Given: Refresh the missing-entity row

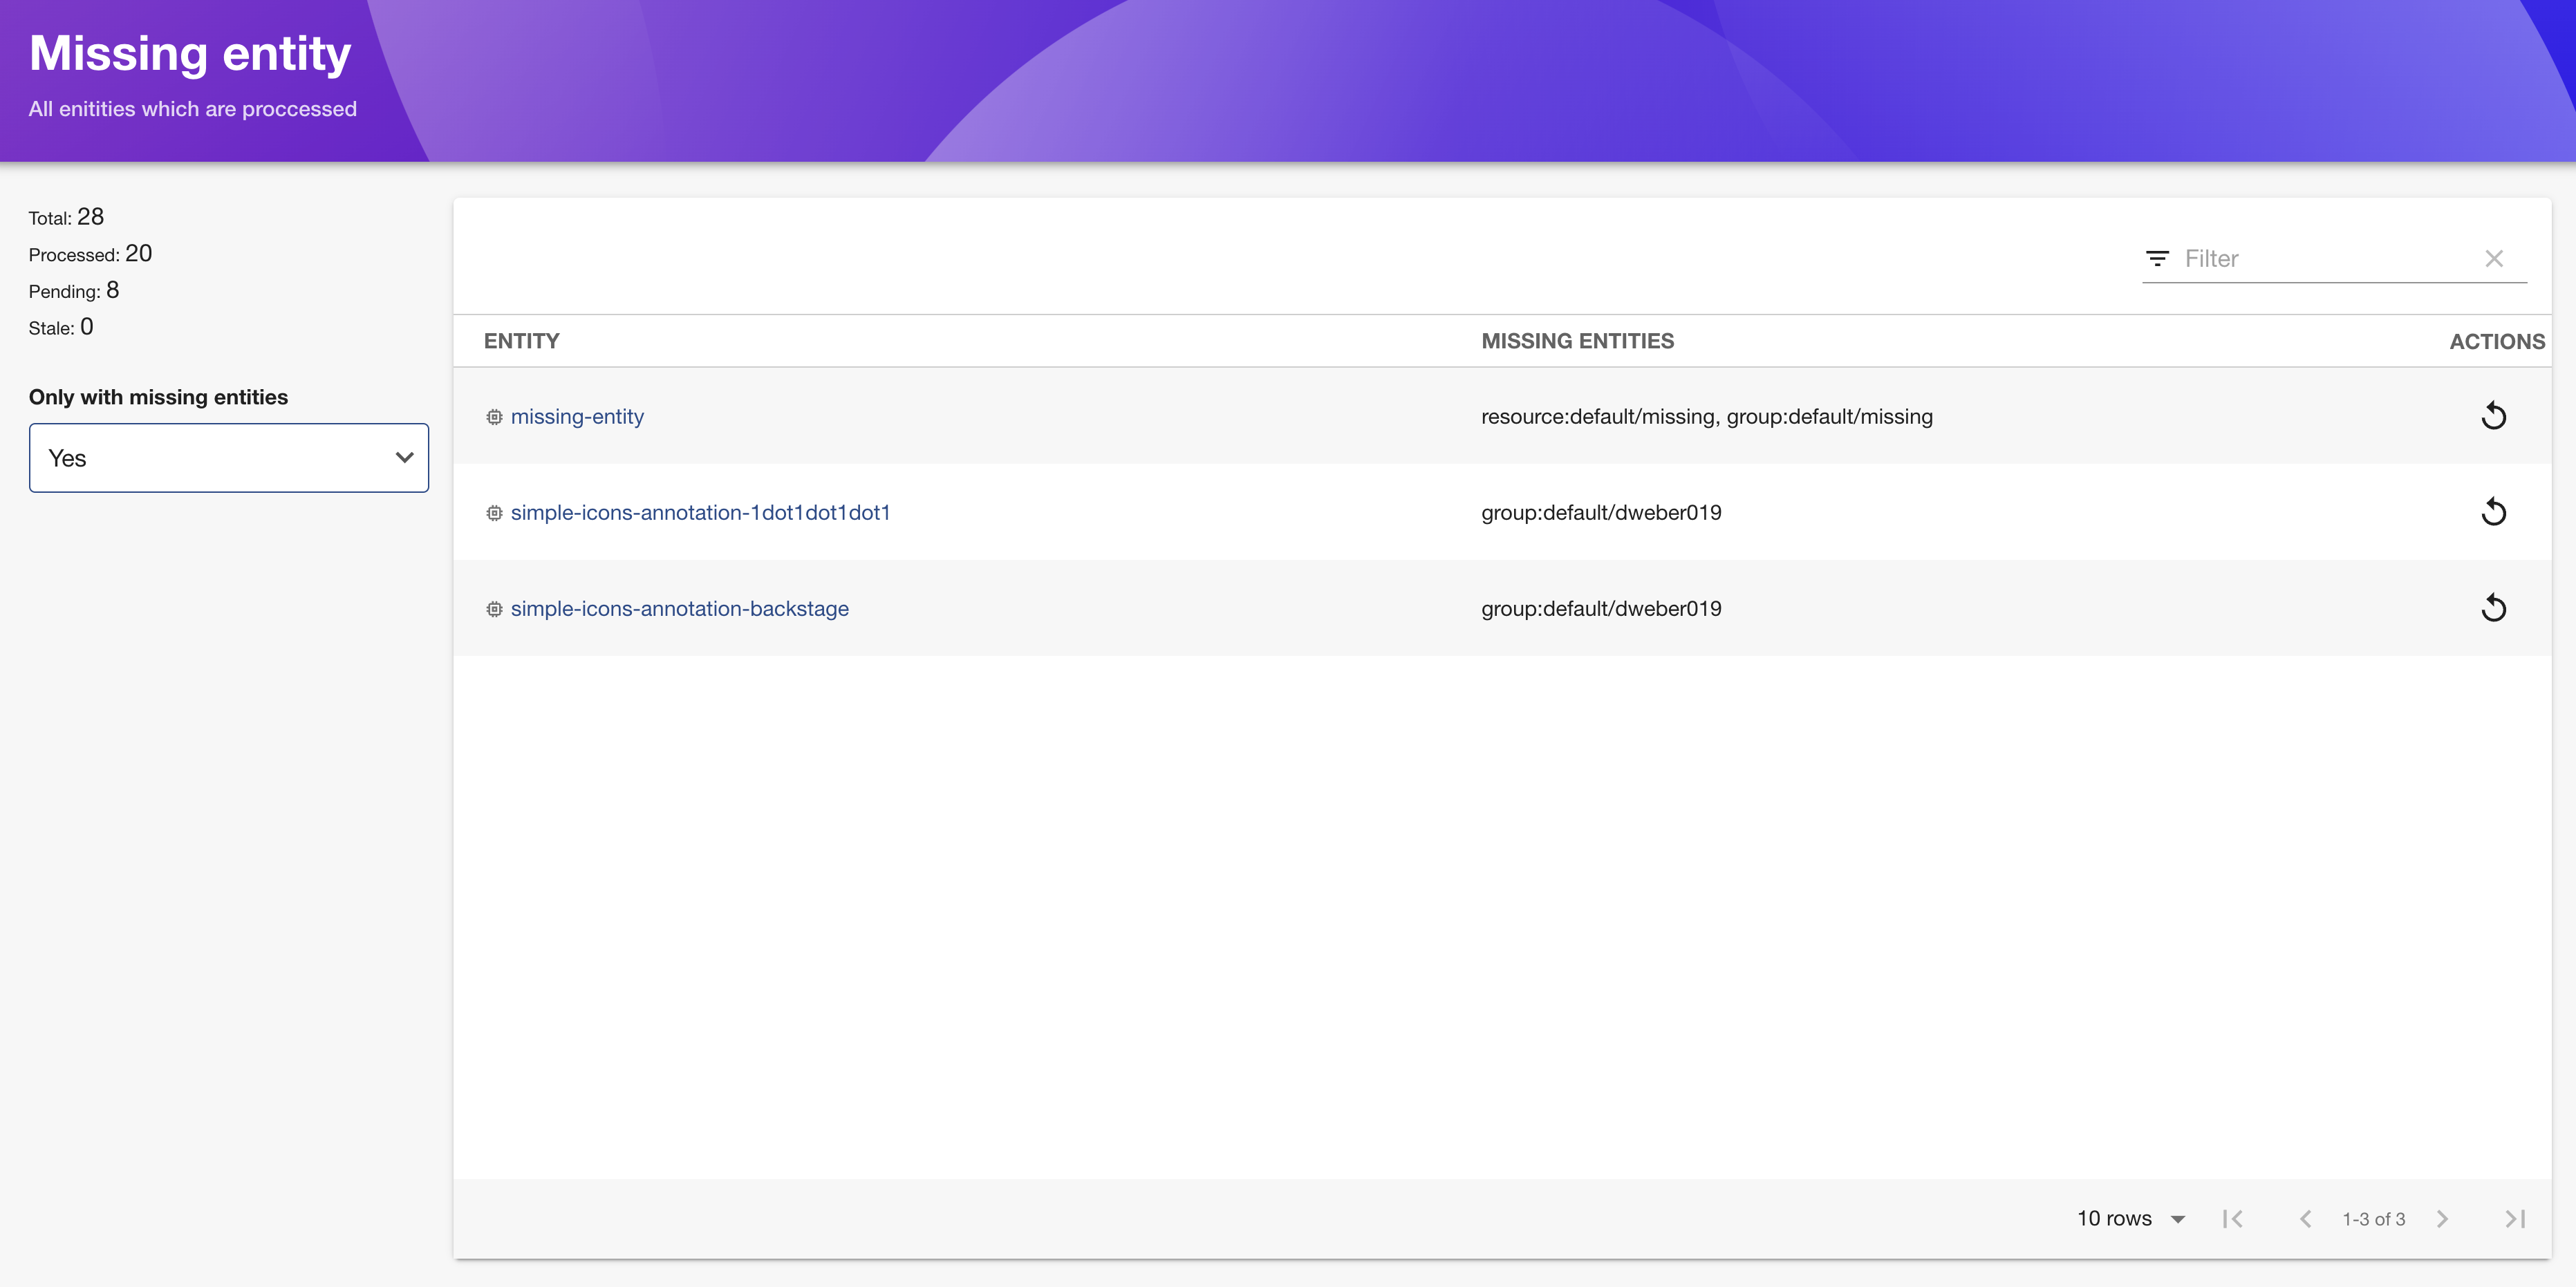Looking at the screenshot, I should (x=2493, y=416).
